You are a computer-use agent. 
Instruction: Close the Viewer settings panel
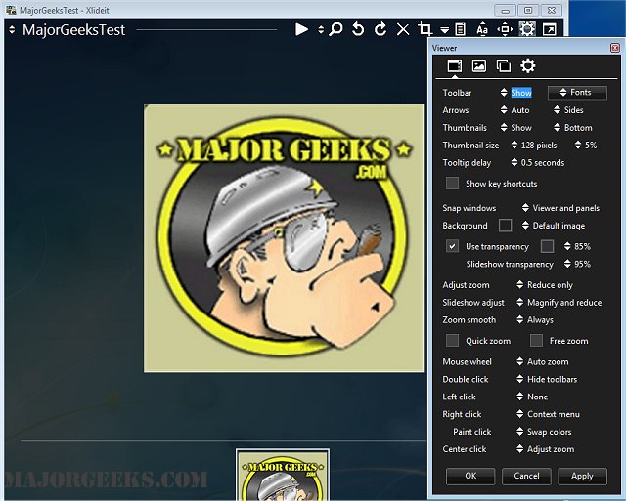615,48
